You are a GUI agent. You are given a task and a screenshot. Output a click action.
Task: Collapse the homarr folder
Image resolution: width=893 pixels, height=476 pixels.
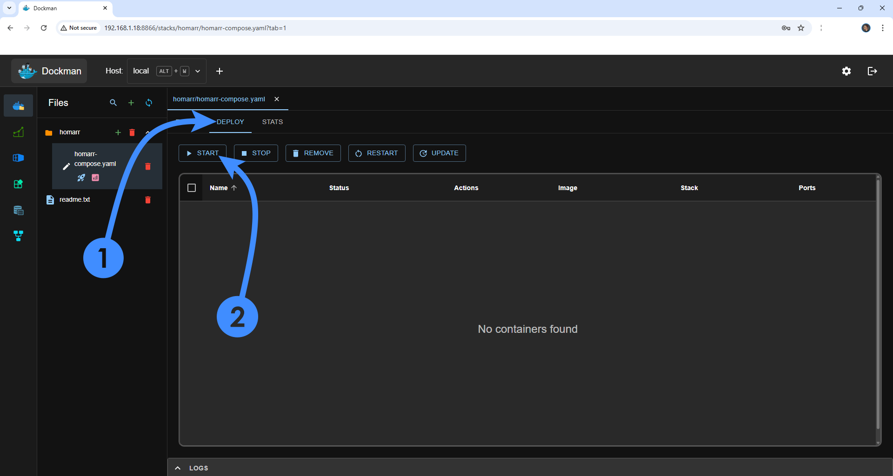tap(147, 132)
